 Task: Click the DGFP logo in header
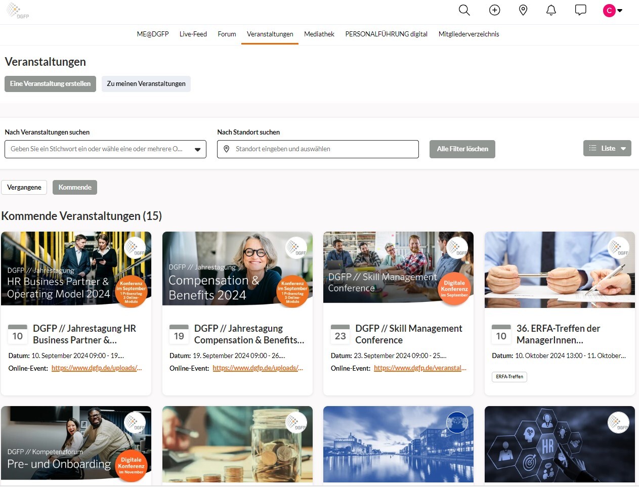pos(17,11)
